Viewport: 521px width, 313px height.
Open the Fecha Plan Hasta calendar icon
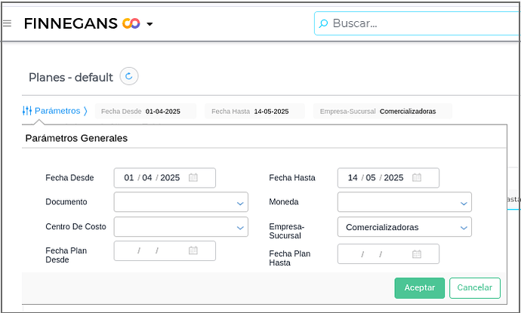click(417, 254)
